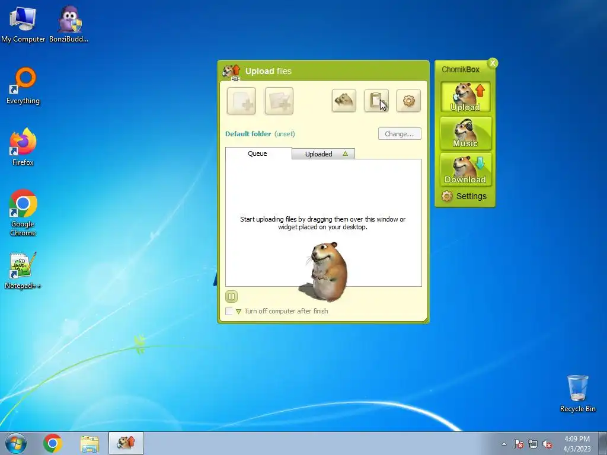Click the add files button in Upload window
This screenshot has width=607, height=455.
(241, 101)
